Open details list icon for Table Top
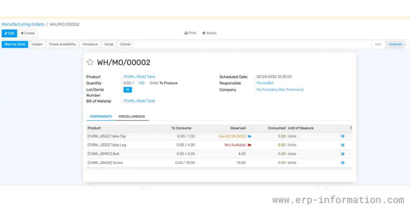 tap(343, 136)
